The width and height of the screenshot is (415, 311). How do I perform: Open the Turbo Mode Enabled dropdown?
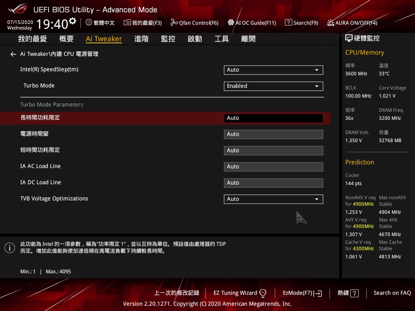pos(274,86)
